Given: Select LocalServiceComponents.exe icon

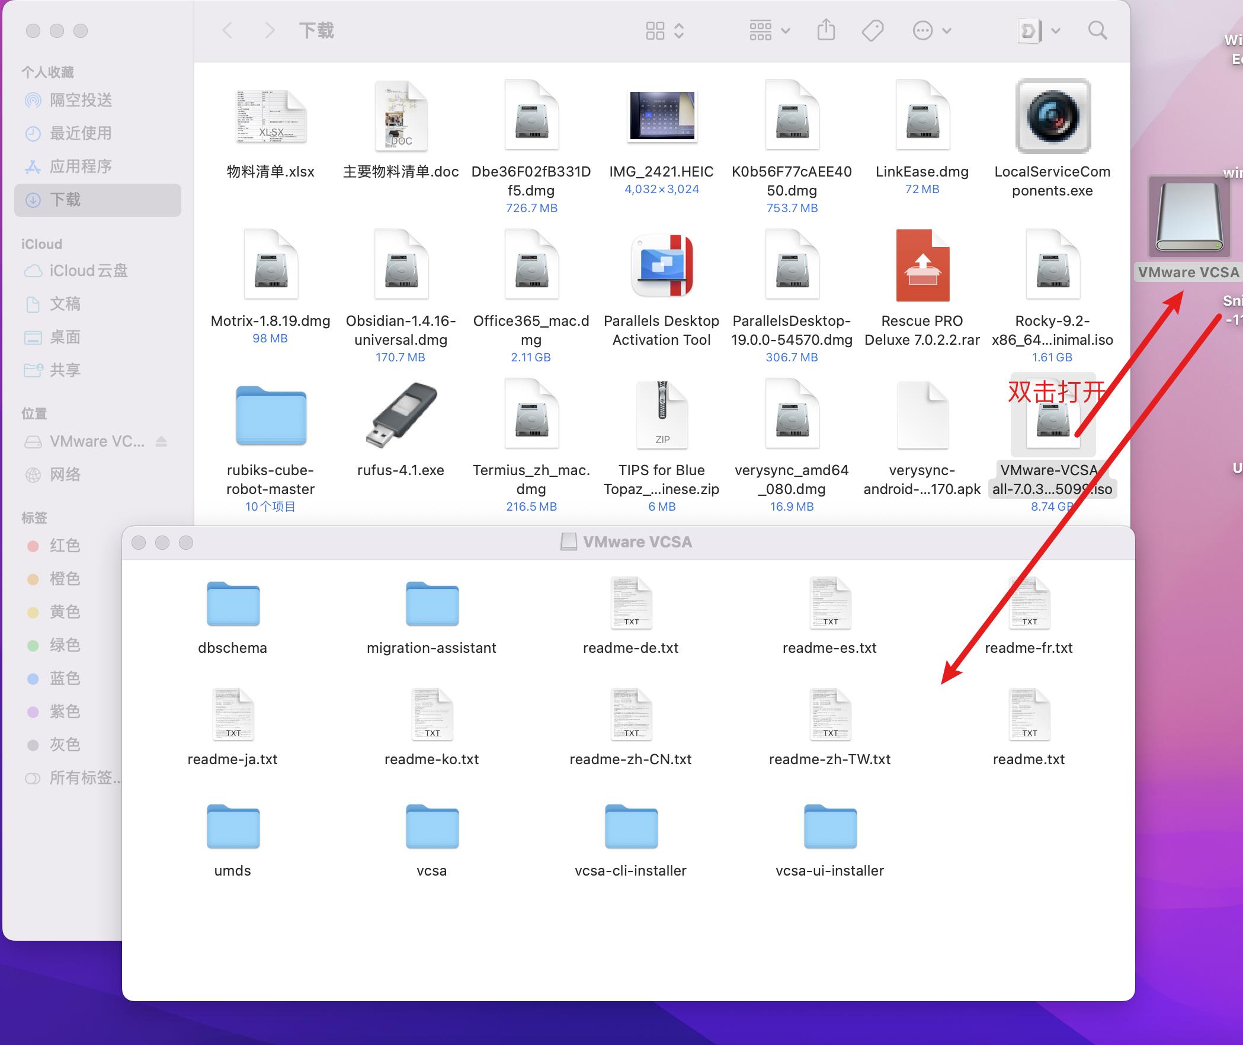Looking at the screenshot, I should coord(1053,116).
